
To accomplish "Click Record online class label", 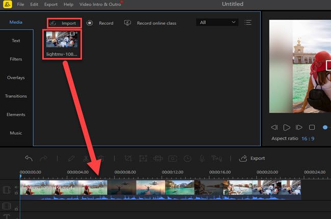I will 156,23.
